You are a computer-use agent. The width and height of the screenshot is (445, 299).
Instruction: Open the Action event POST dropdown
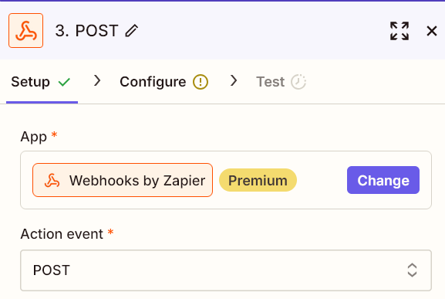[x=226, y=270]
